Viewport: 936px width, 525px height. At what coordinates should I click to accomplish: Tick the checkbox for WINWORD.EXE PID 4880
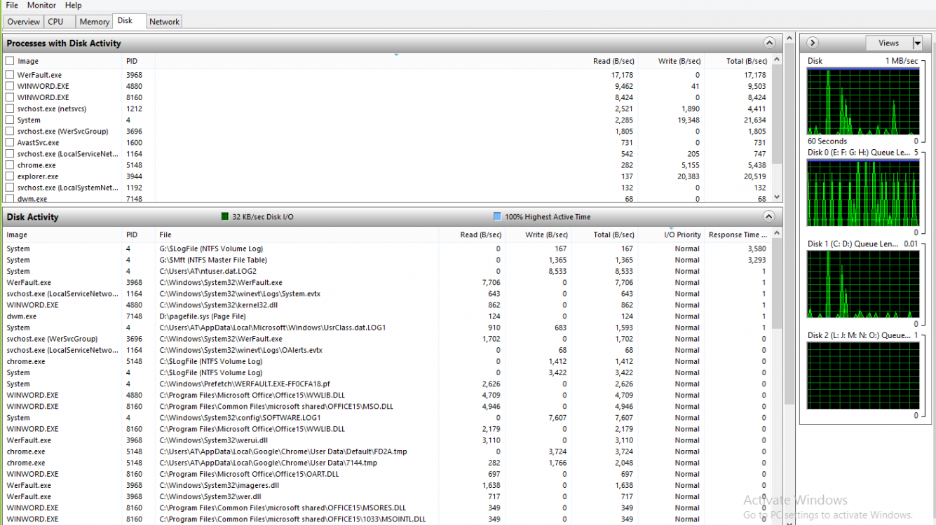point(10,86)
